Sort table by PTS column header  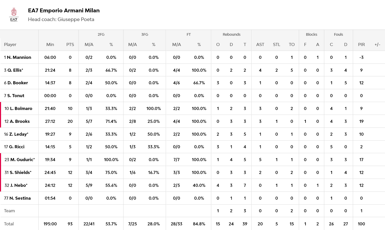pyautogui.click(x=70, y=44)
